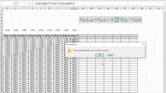Select column header T

pyautogui.click(x=24, y=8)
